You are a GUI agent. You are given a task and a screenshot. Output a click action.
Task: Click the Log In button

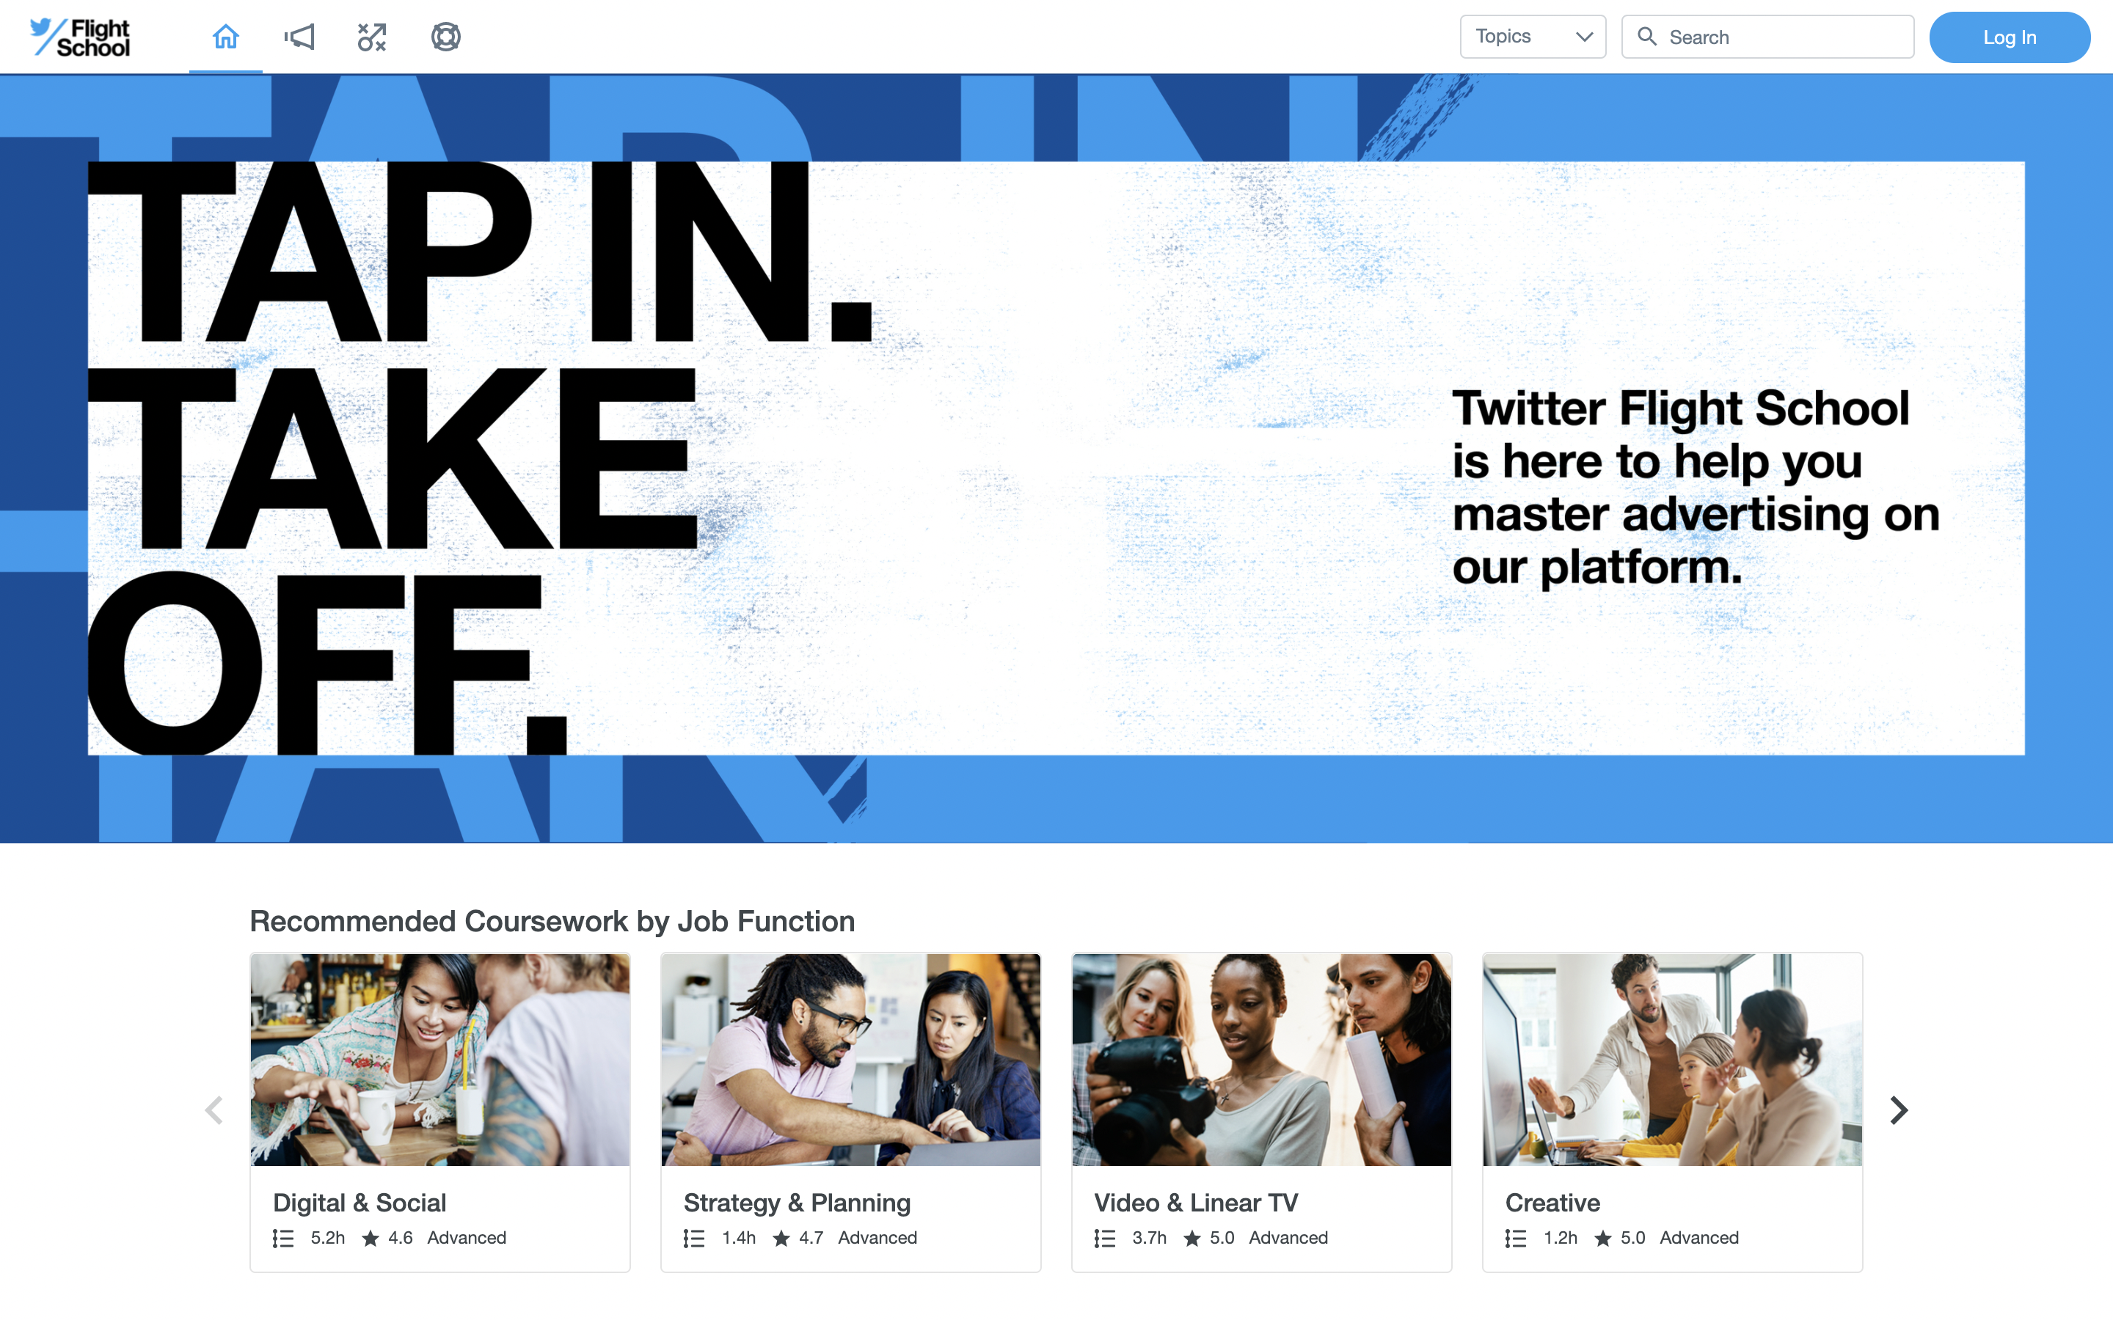click(2009, 37)
